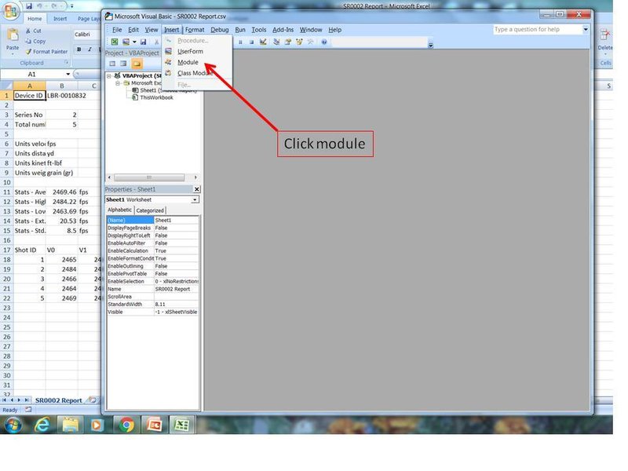This screenshot has height=471, width=628.
Task: Collapse the VBAProject tree node
Action: click(109, 75)
